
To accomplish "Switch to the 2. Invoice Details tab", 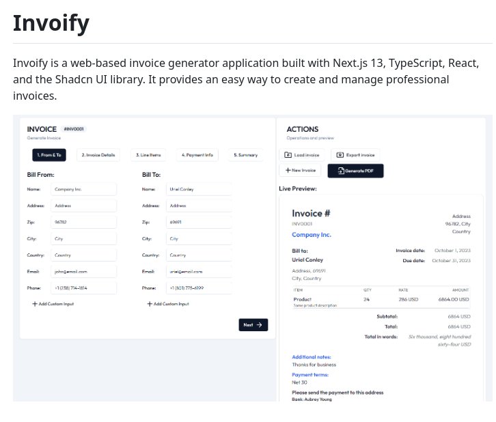I will [99, 155].
